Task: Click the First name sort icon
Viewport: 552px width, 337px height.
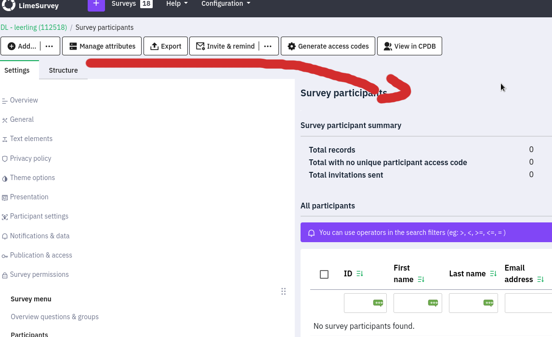Action: 421,280
